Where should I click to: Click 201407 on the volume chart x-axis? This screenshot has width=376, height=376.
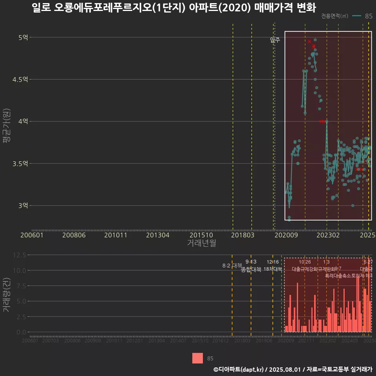178,340
